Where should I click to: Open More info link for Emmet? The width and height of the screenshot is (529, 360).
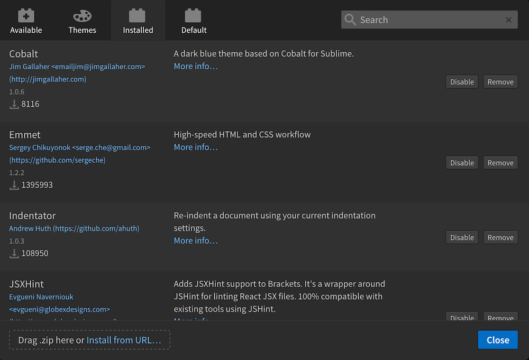[196, 147]
